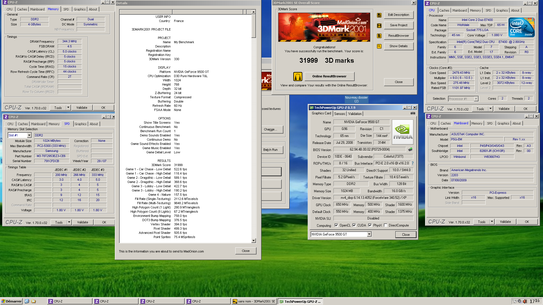
Task: Click Validate in the CPU-Z Memory window
Action: [82, 108]
